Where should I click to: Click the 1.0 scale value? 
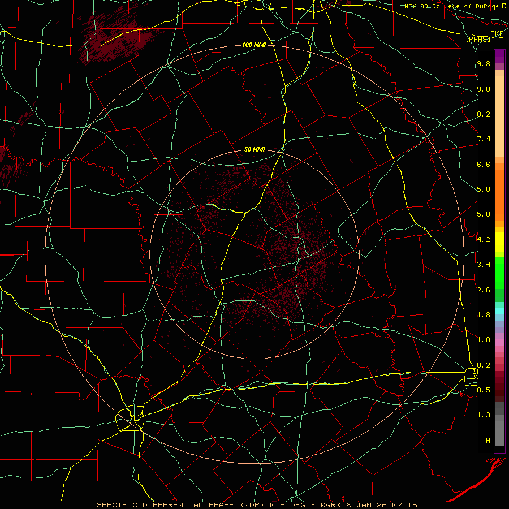pos(484,339)
